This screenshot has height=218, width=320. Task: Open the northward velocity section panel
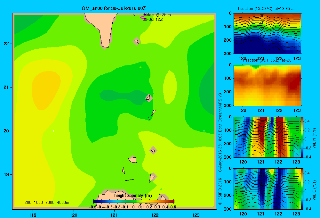tap(267, 137)
